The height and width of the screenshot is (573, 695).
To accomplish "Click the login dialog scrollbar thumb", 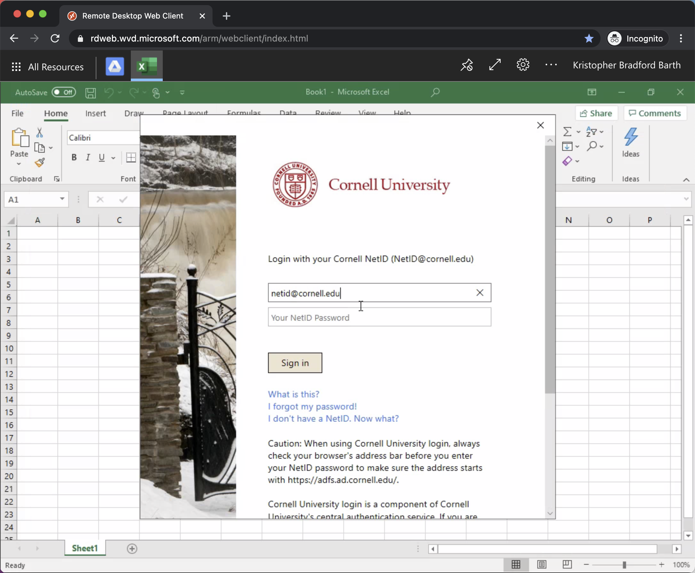I will coord(549,269).
